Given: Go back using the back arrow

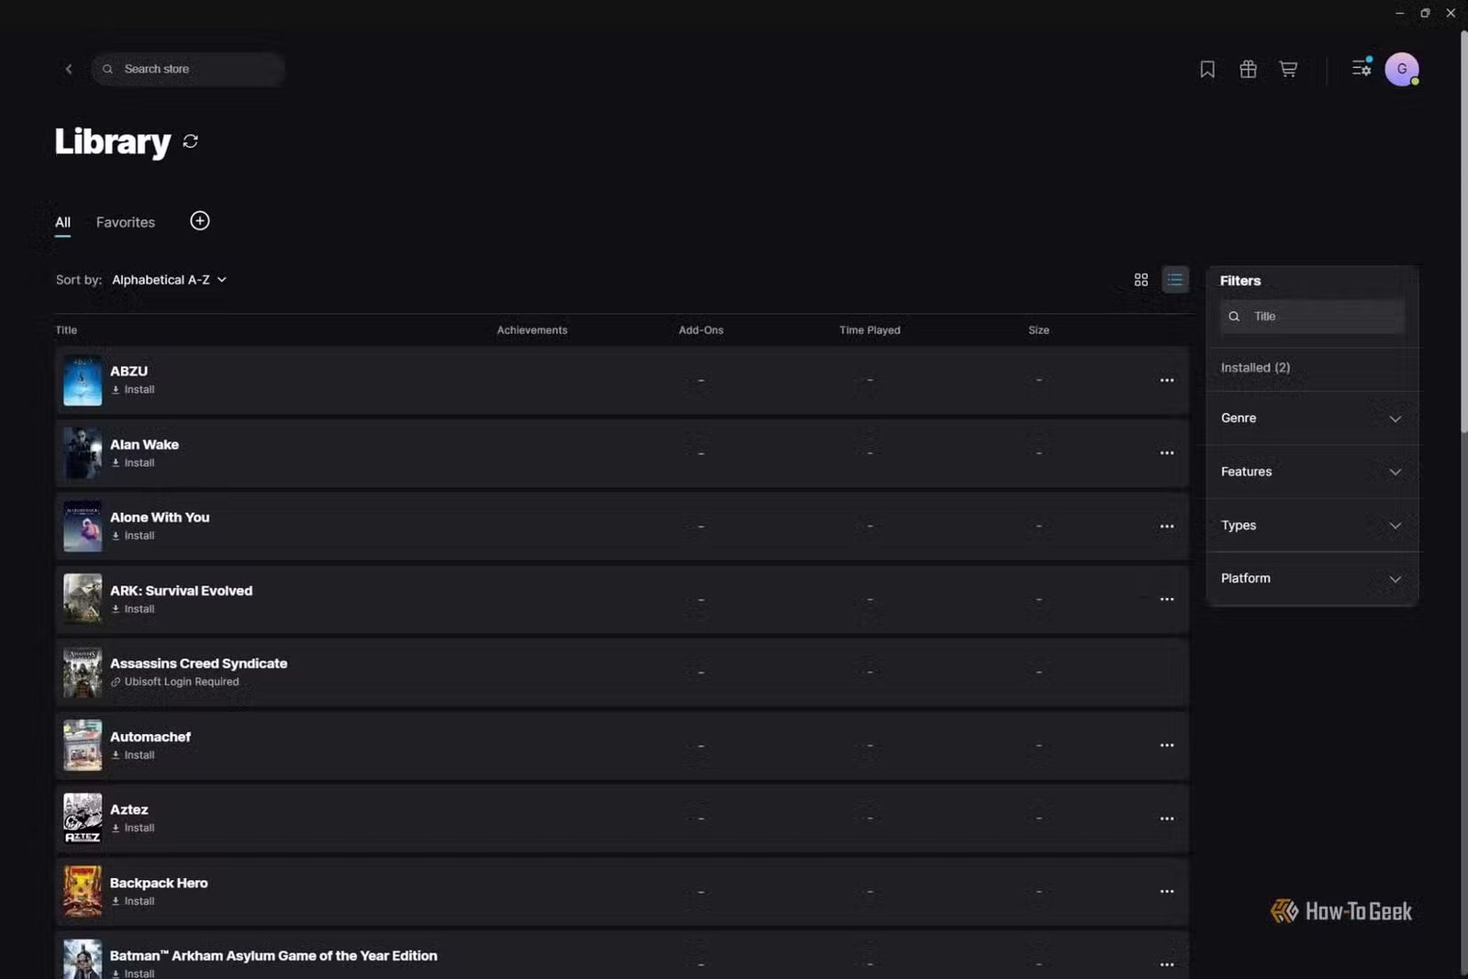Looking at the screenshot, I should click(69, 69).
